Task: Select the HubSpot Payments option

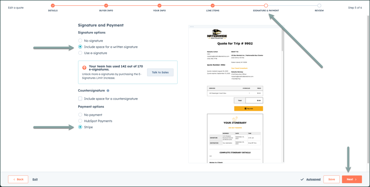Action: [80, 121]
